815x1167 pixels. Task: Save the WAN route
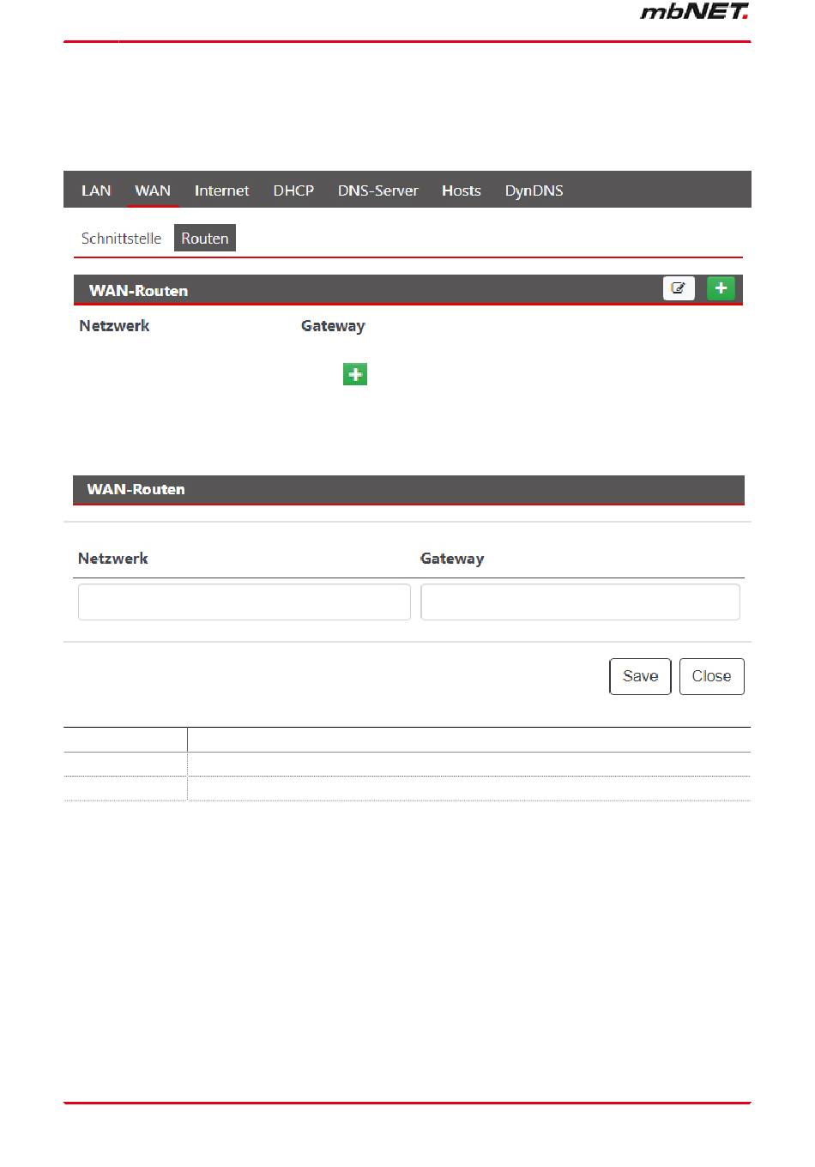[641, 676]
